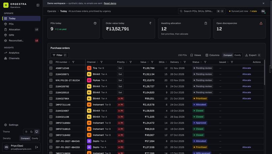Click the Orqestra logo icon

point(6,5)
